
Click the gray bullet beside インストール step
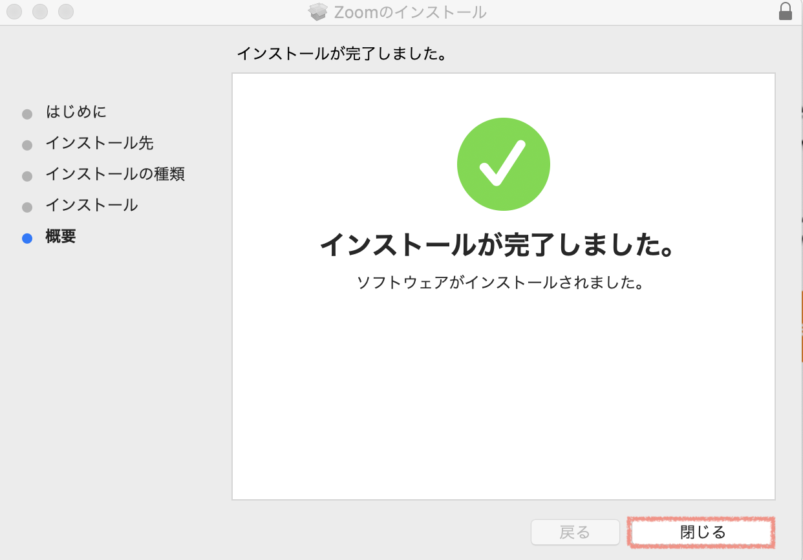[x=27, y=208]
